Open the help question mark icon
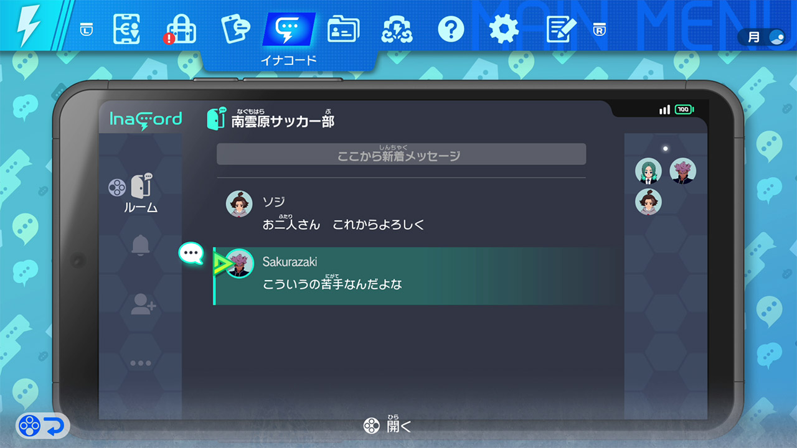The width and height of the screenshot is (797, 448). pos(451,29)
